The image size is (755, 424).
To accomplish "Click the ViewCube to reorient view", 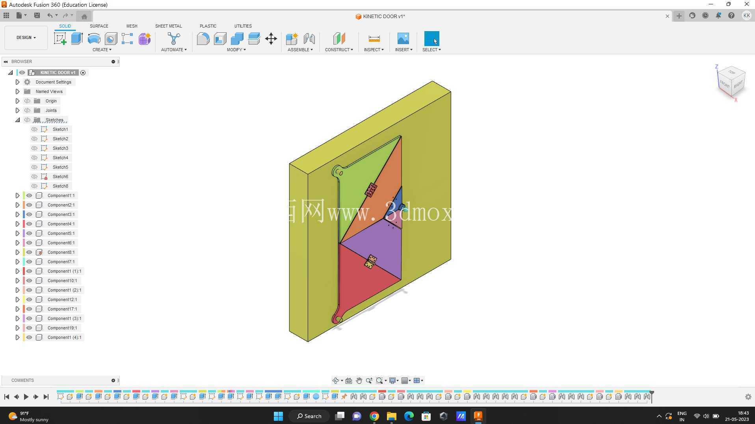I will pyautogui.click(x=731, y=82).
